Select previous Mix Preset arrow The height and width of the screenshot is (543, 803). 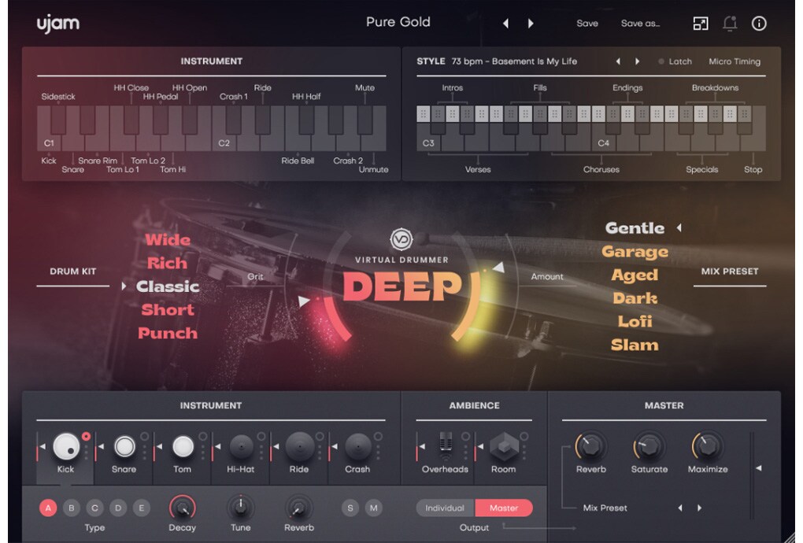pos(680,508)
